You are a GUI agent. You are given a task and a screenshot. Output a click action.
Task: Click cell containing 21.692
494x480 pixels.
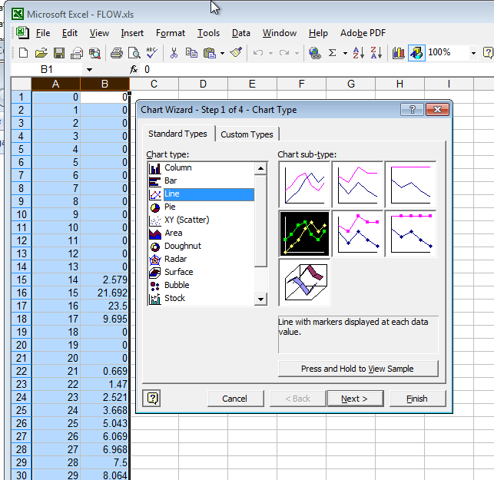pyautogui.click(x=104, y=293)
